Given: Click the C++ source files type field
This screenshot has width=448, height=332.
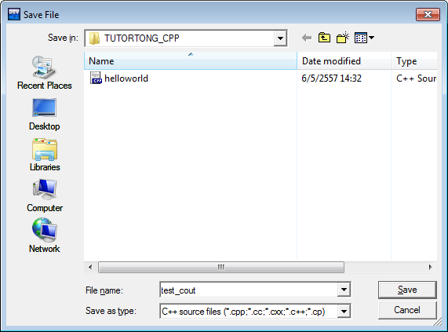Looking at the screenshot, I should tap(249, 311).
